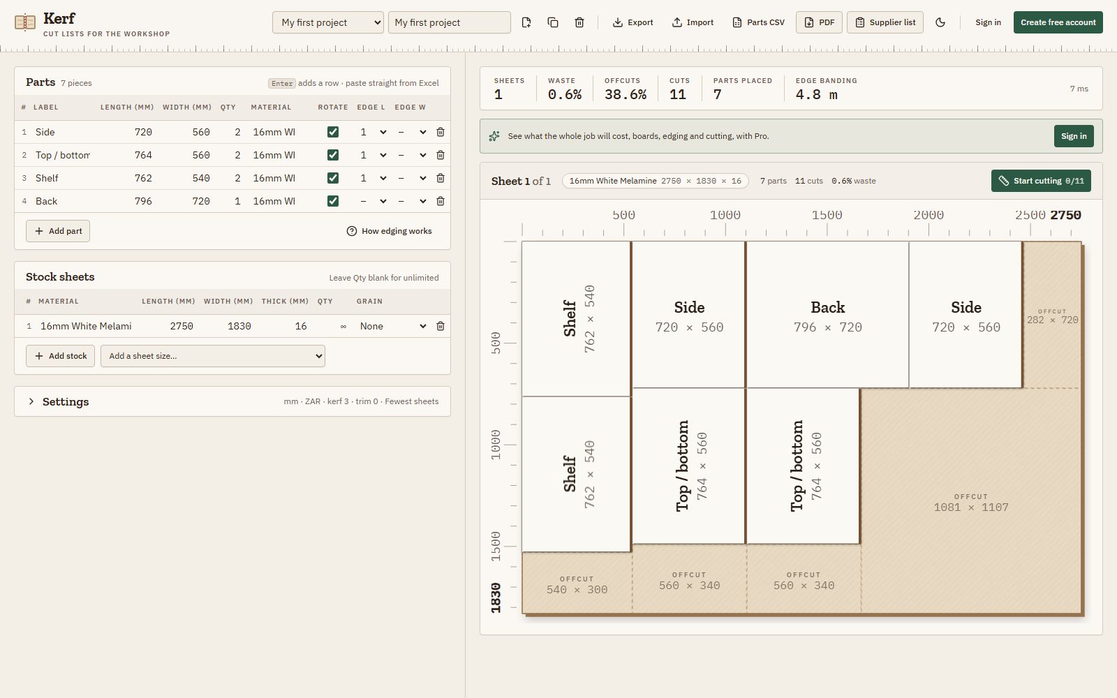
Task: Click Start cutting button
Action: pyautogui.click(x=1041, y=181)
